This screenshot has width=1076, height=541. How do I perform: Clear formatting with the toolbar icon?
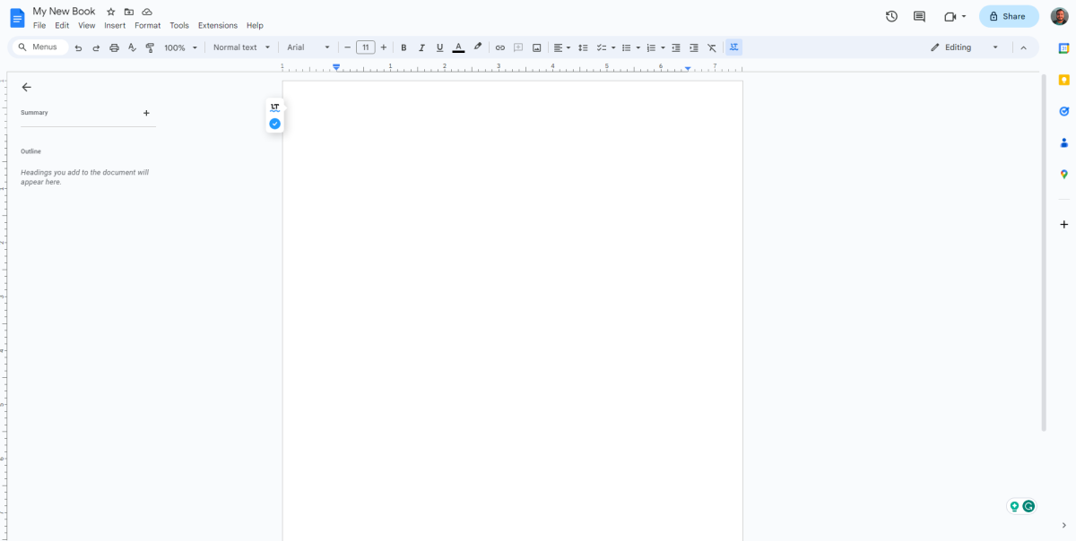711,47
